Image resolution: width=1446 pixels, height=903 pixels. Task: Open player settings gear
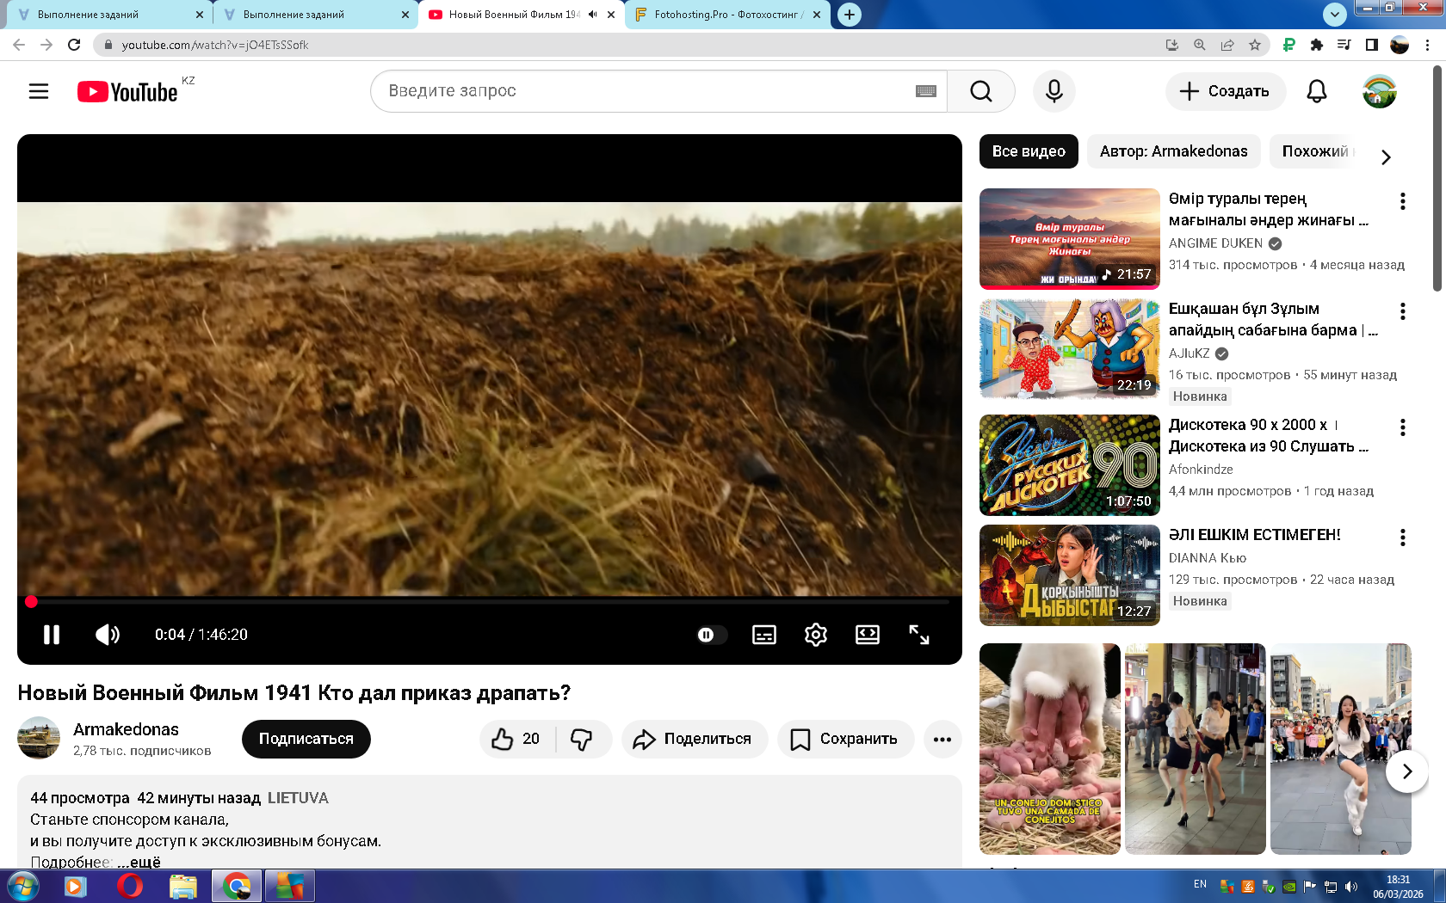(x=816, y=635)
